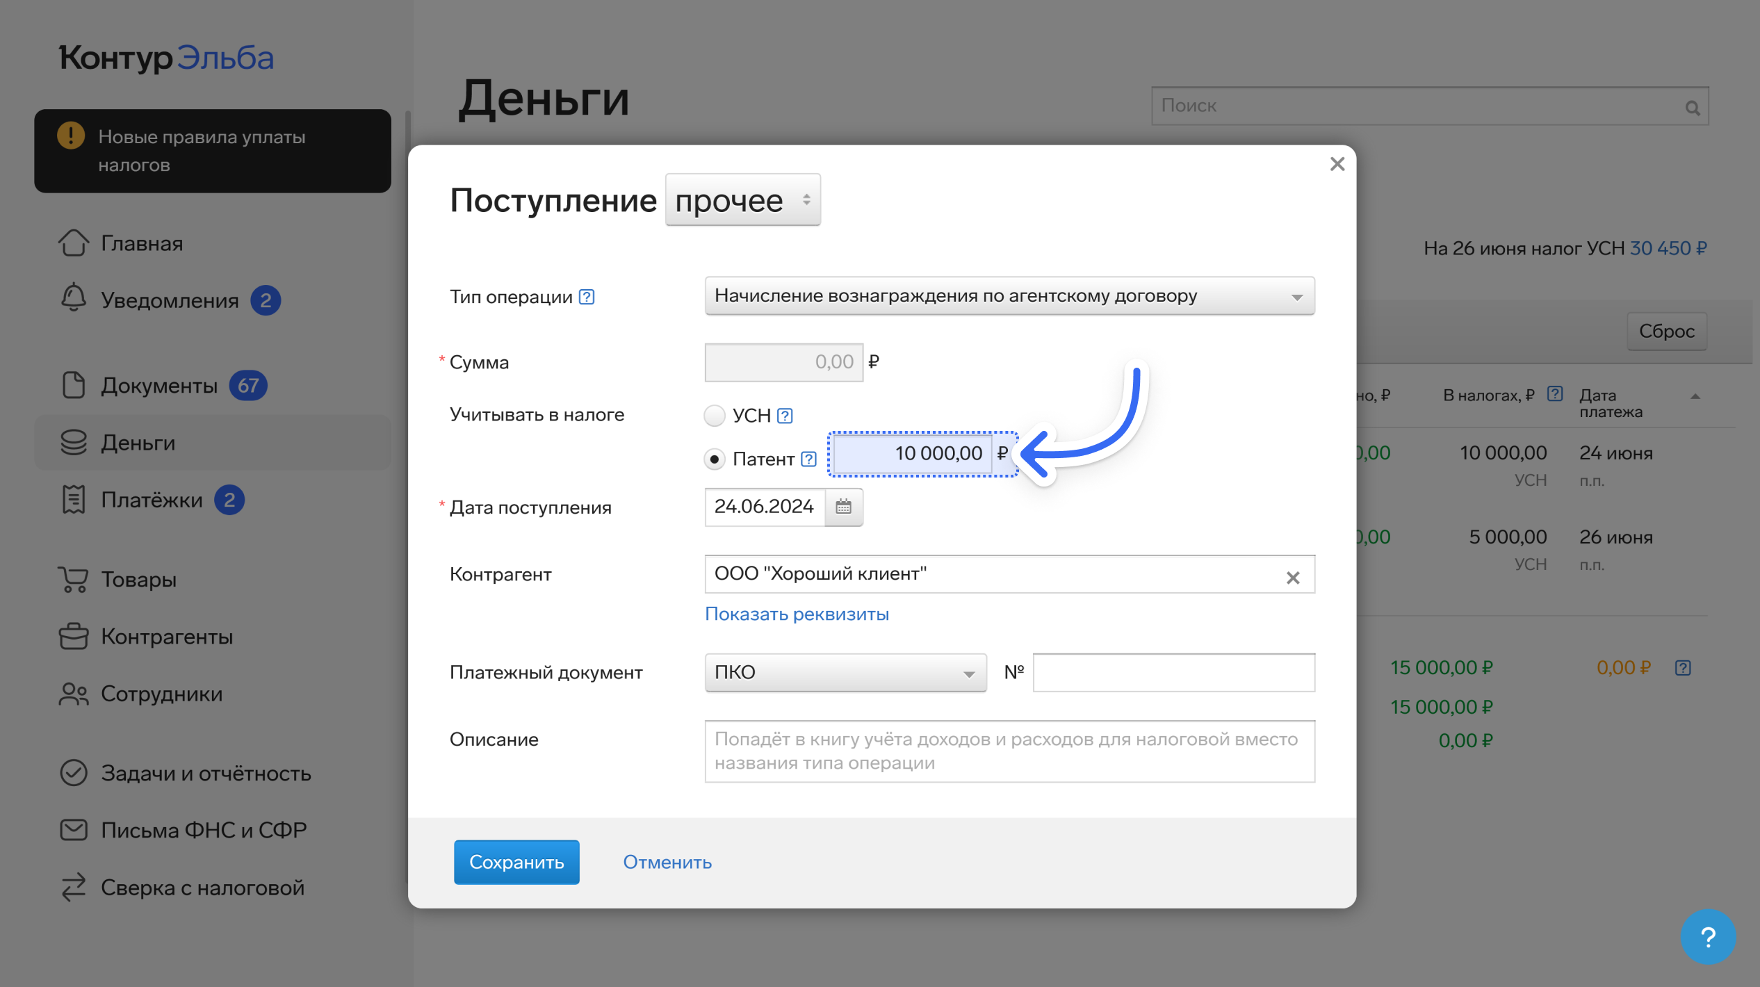Viewport: 1760px width, 987px height.
Task: Open the прочее type dropdown in header
Action: 742,200
